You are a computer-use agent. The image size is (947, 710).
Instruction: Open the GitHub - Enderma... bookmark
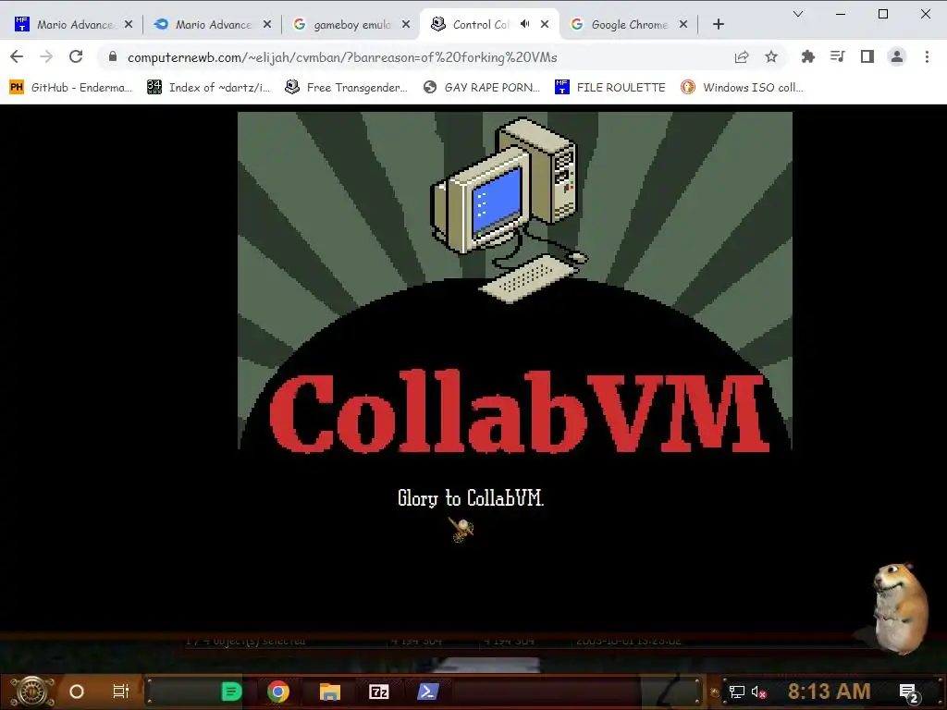(x=70, y=88)
